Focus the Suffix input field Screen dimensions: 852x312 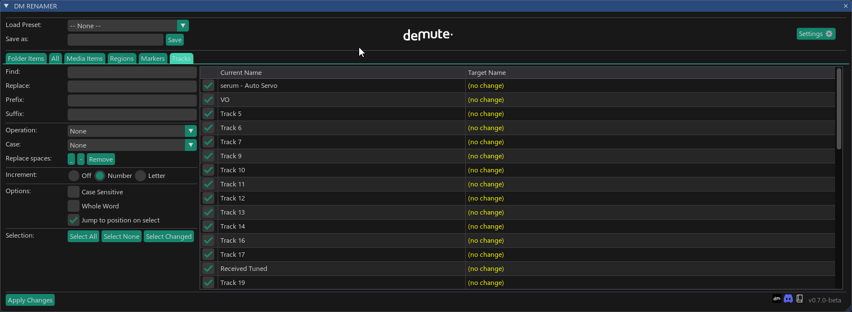pos(132,114)
